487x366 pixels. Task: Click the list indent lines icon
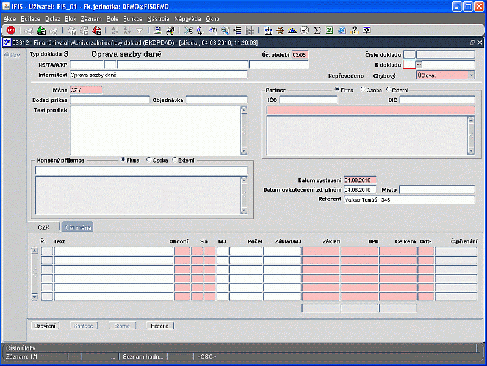point(237,31)
